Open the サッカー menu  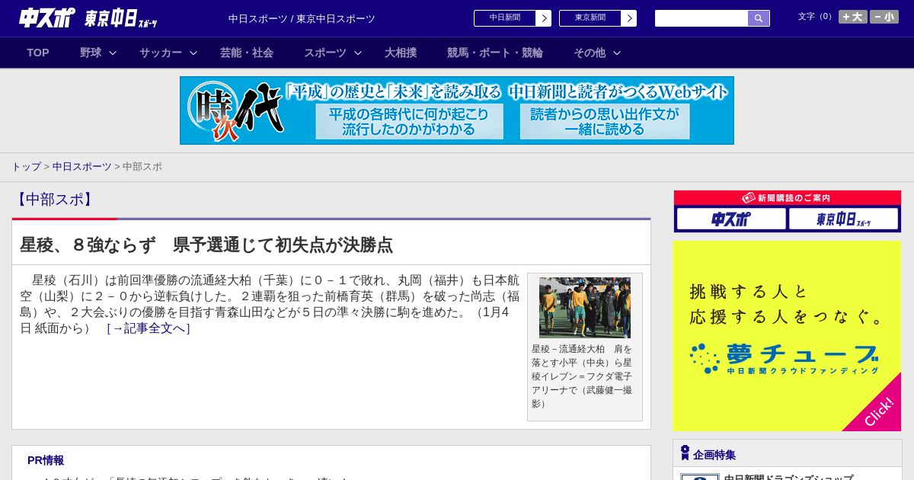click(x=161, y=53)
